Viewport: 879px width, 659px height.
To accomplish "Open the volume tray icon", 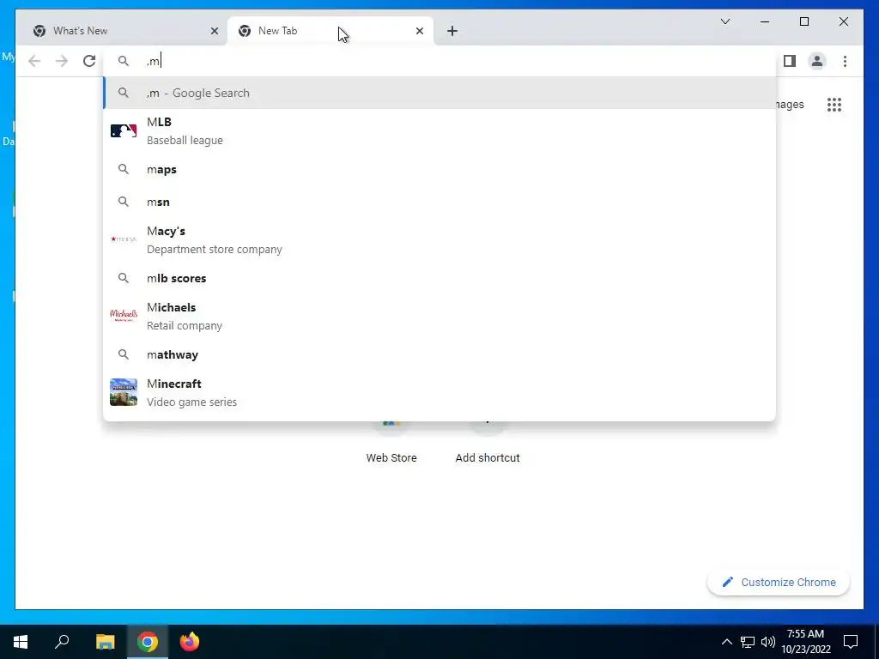I will (x=768, y=642).
